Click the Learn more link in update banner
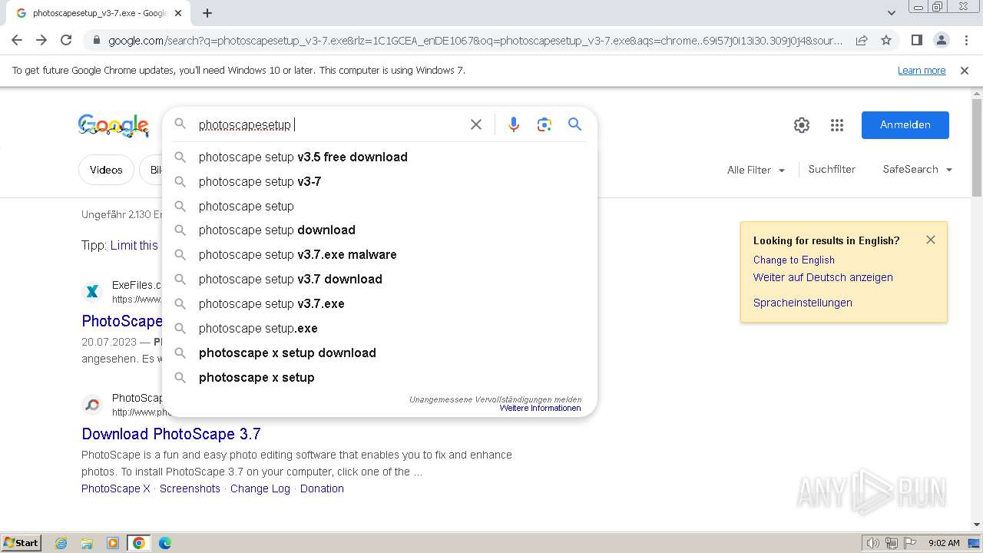The height and width of the screenshot is (553, 983). (x=922, y=70)
